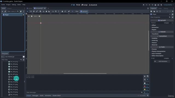Open the Compatibility renderer dropdown
The image size is (175, 98).
coord(169,5)
